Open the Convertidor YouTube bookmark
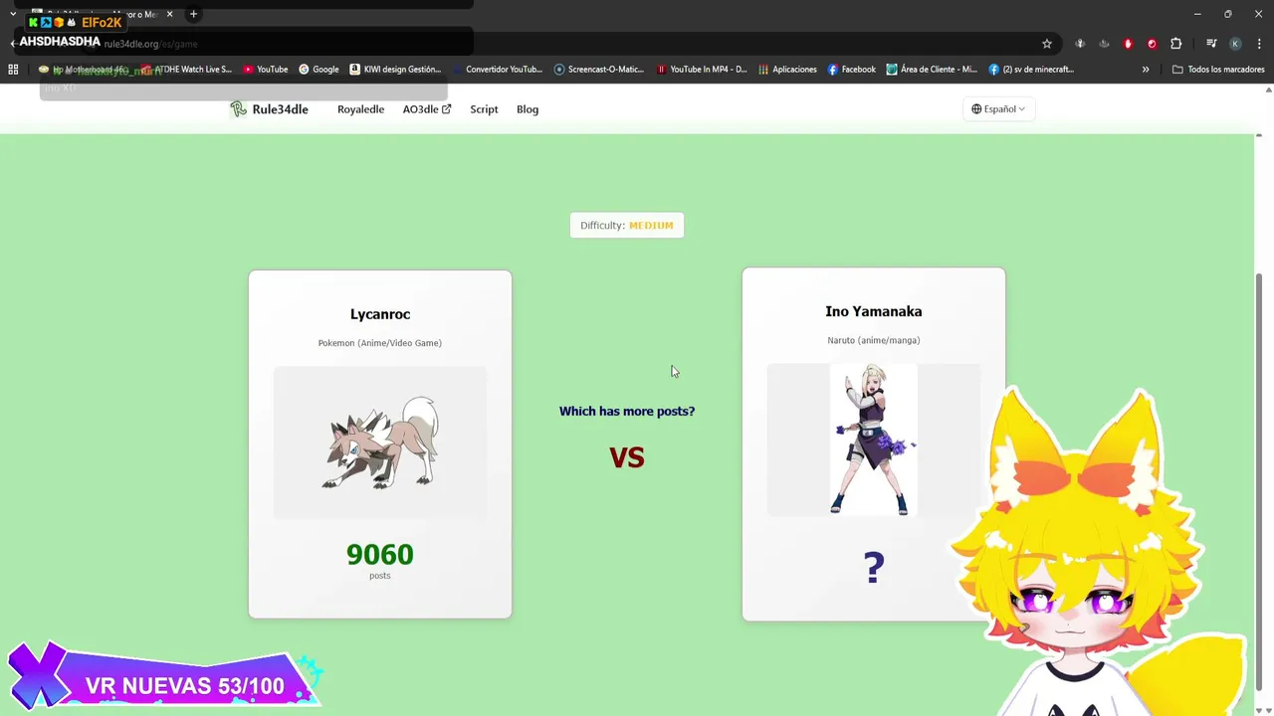 pos(497,70)
